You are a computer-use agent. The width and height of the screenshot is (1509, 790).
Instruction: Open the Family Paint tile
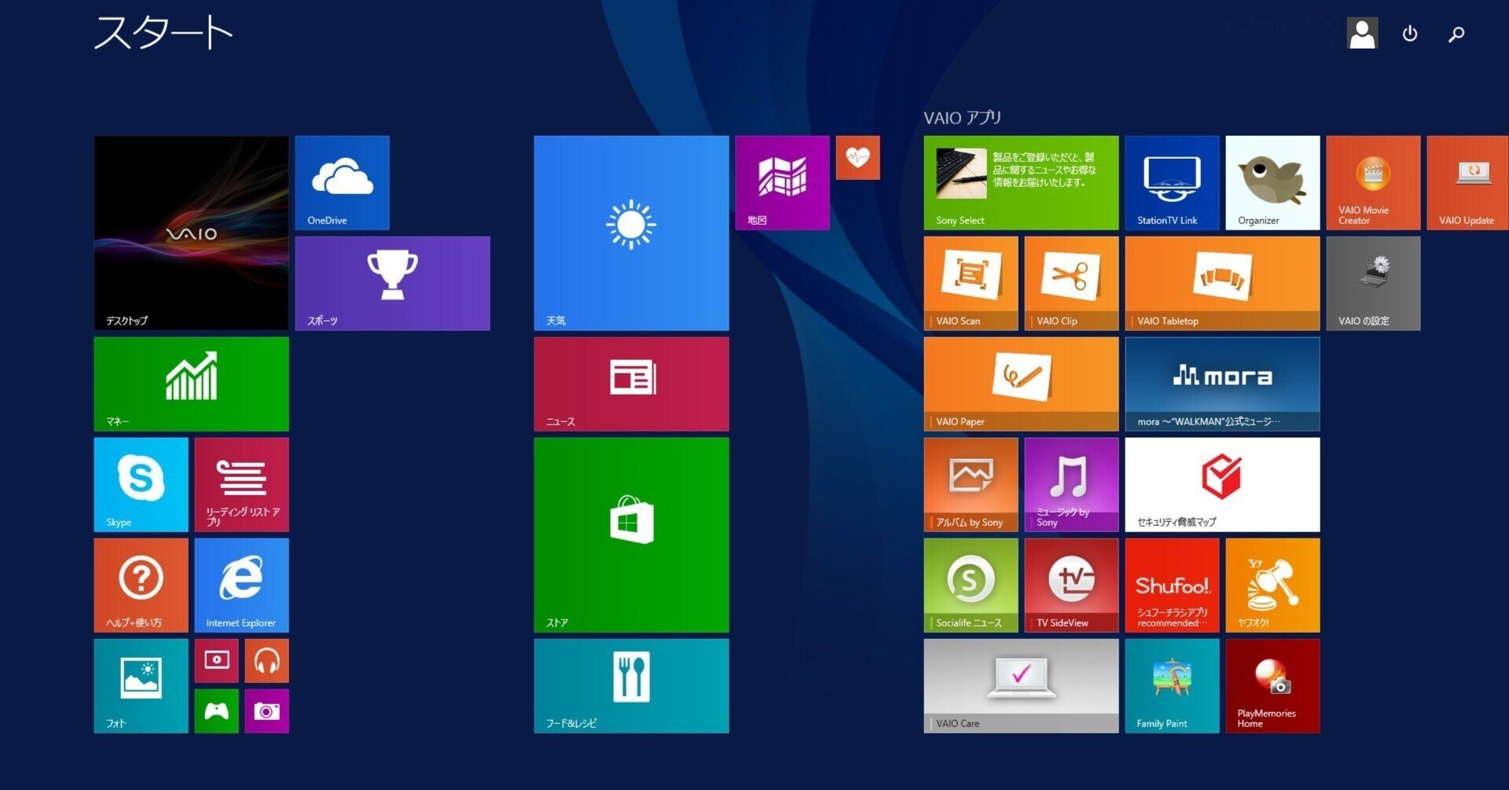[1172, 685]
